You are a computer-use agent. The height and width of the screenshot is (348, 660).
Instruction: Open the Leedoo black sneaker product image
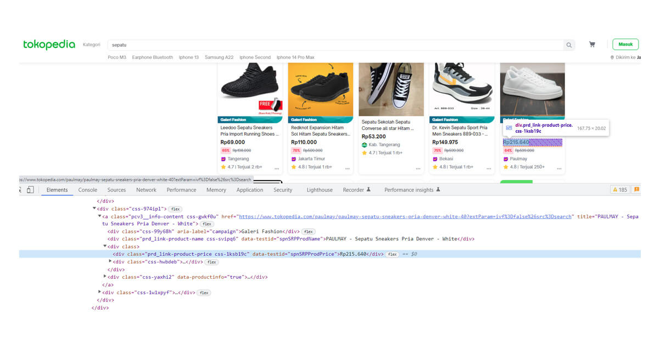click(x=250, y=89)
